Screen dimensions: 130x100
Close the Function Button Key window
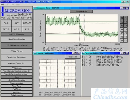pos(127,53)
